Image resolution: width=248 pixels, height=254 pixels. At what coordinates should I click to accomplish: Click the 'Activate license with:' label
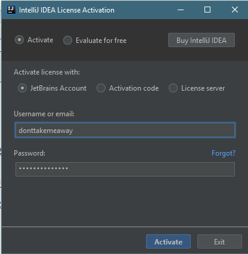(46, 72)
